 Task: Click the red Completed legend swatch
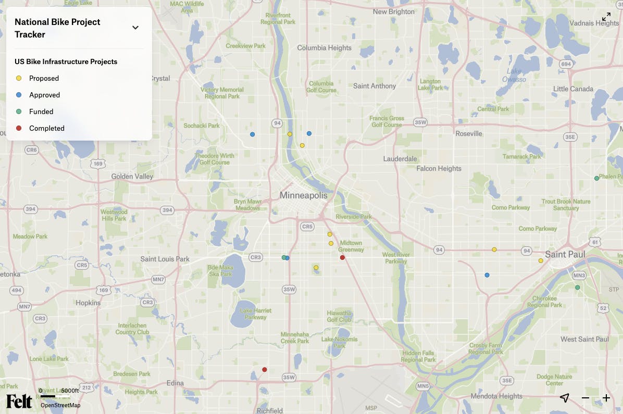[x=19, y=128]
